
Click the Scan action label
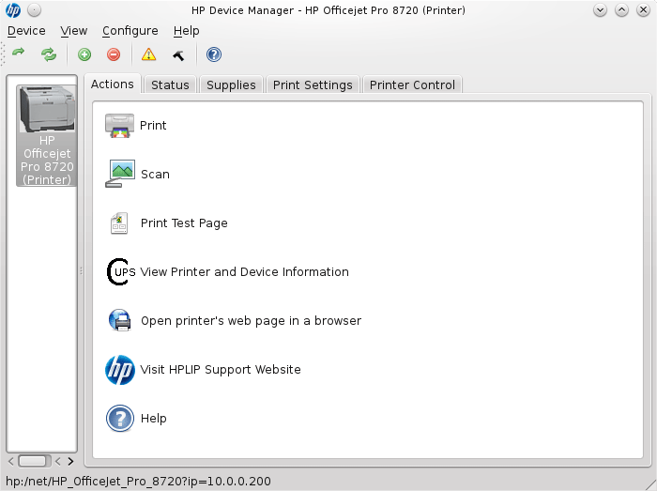click(155, 175)
